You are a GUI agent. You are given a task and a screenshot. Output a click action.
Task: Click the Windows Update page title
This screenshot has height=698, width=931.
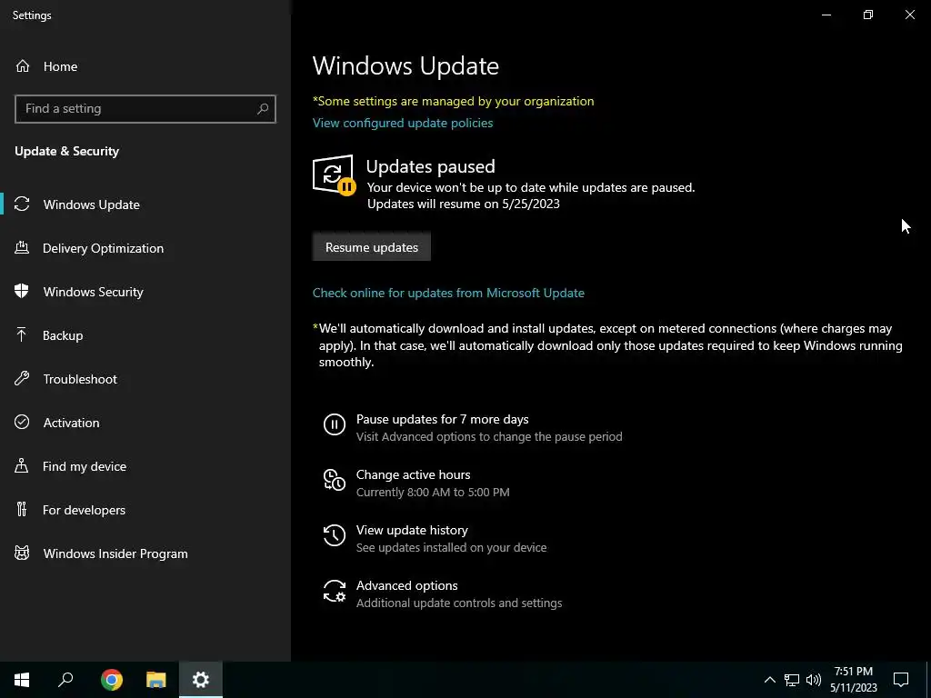point(405,65)
